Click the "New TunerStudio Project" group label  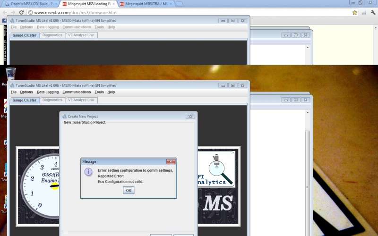point(85,122)
